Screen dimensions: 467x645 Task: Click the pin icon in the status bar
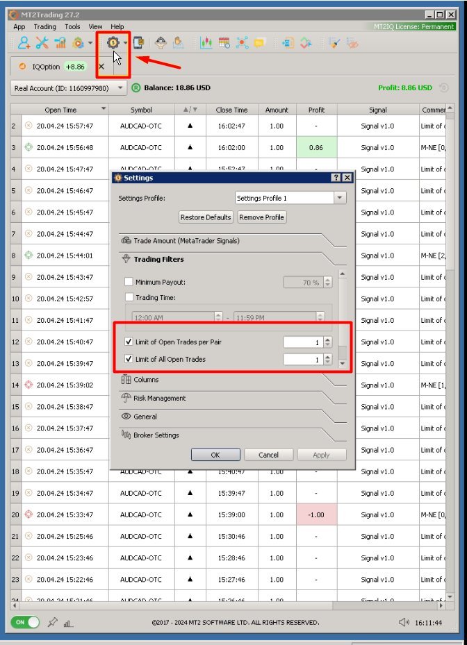52,623
